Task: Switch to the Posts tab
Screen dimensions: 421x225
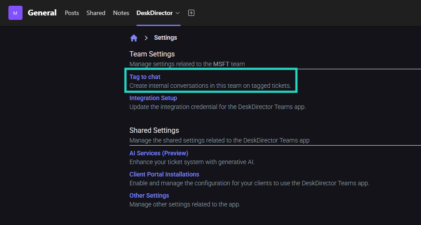Action: [72, 13]
